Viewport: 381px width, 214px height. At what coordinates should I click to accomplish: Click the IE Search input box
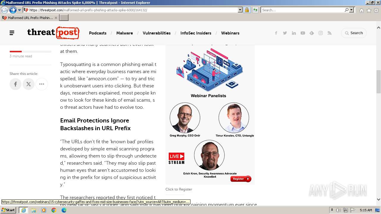(x=302, y=10)
